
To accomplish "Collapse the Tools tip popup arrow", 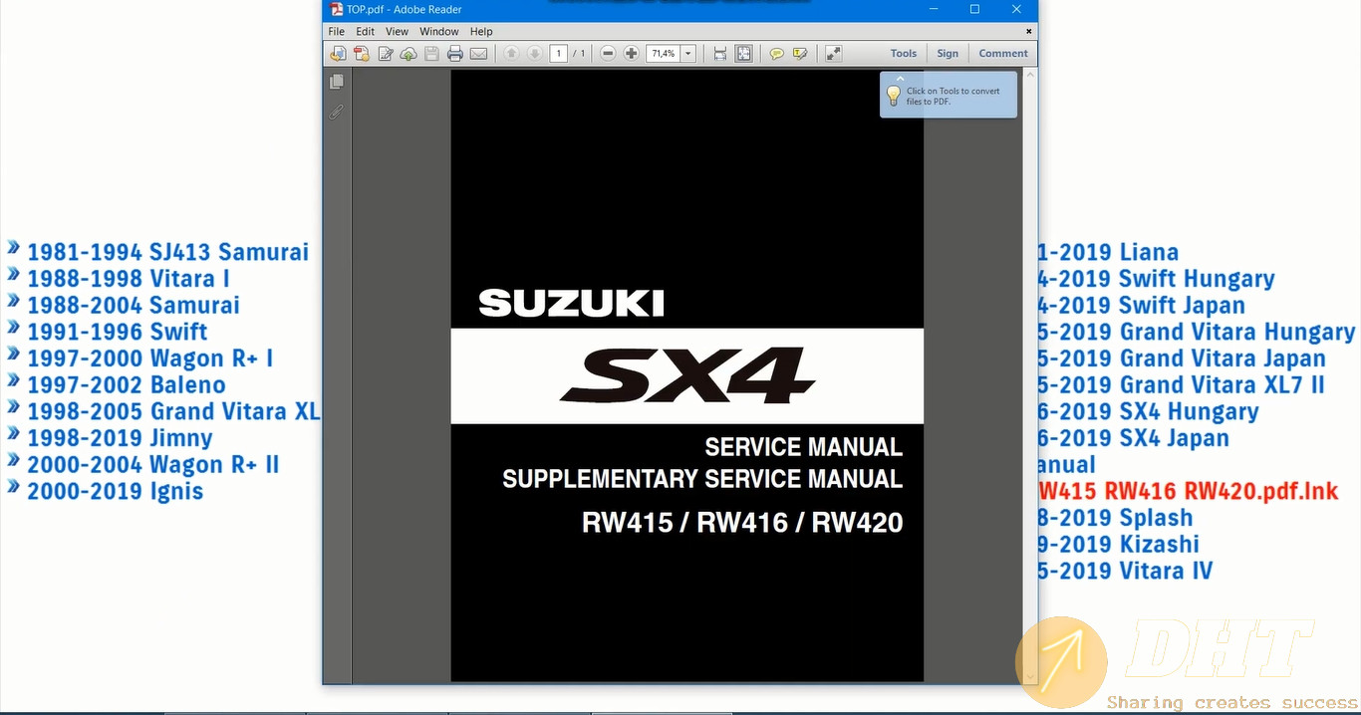I will point(900,78).
